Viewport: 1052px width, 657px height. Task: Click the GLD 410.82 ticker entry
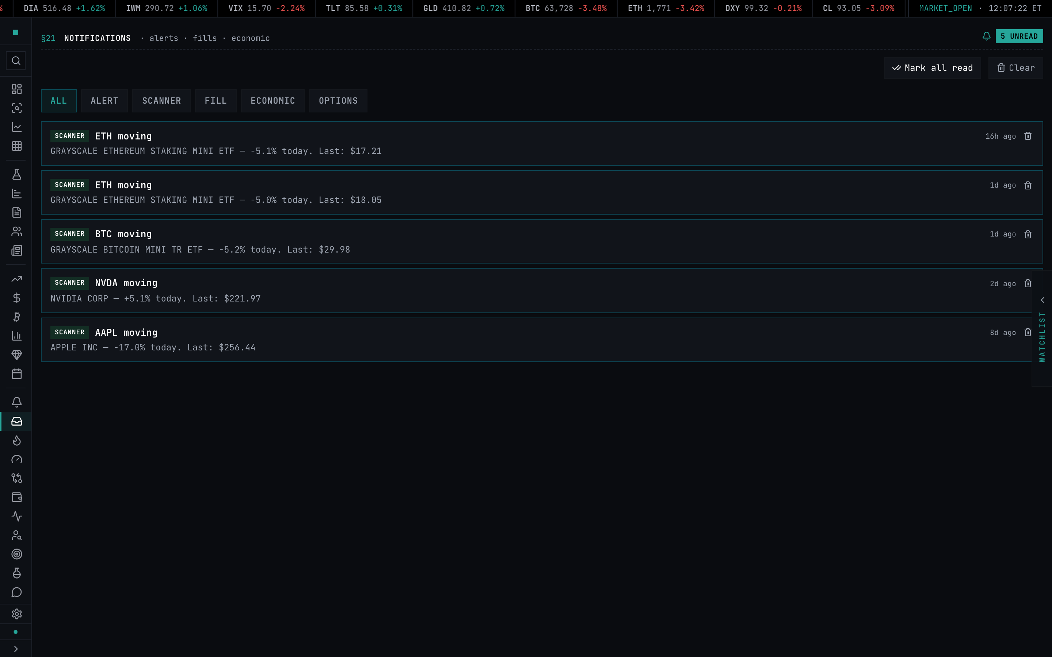pos(464,8)
